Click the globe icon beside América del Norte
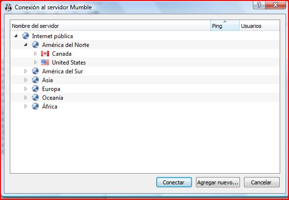This screenshot has width=289, height=200. point(35,44)
